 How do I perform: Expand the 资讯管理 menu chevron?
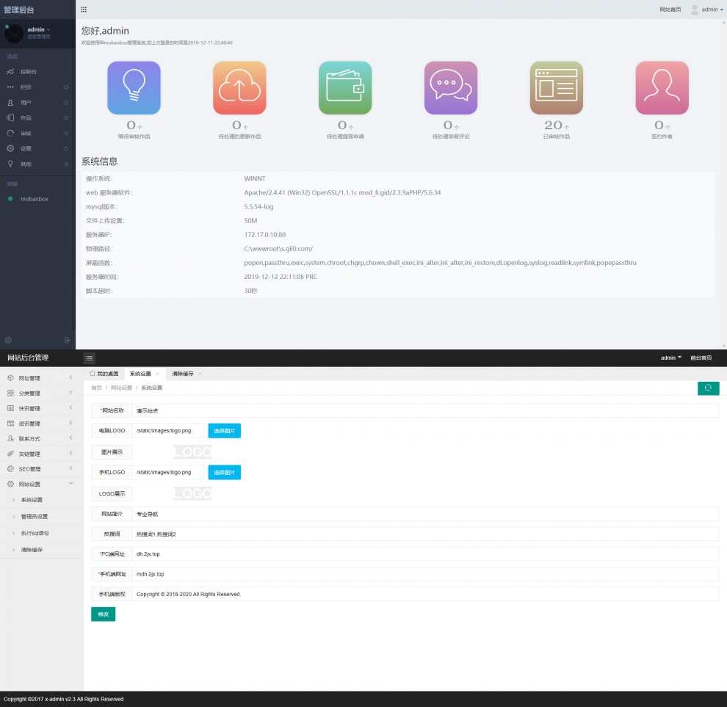point(71,423)
